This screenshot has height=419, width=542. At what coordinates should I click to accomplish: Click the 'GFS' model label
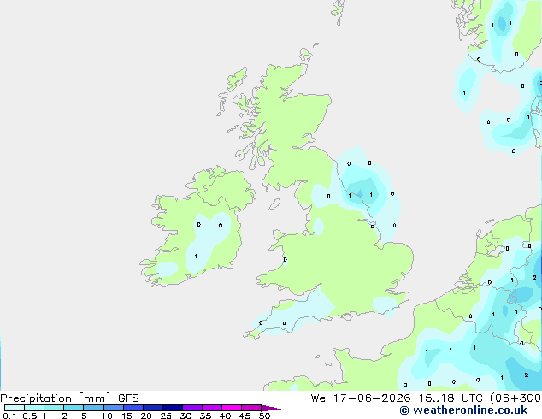(128, 398)
